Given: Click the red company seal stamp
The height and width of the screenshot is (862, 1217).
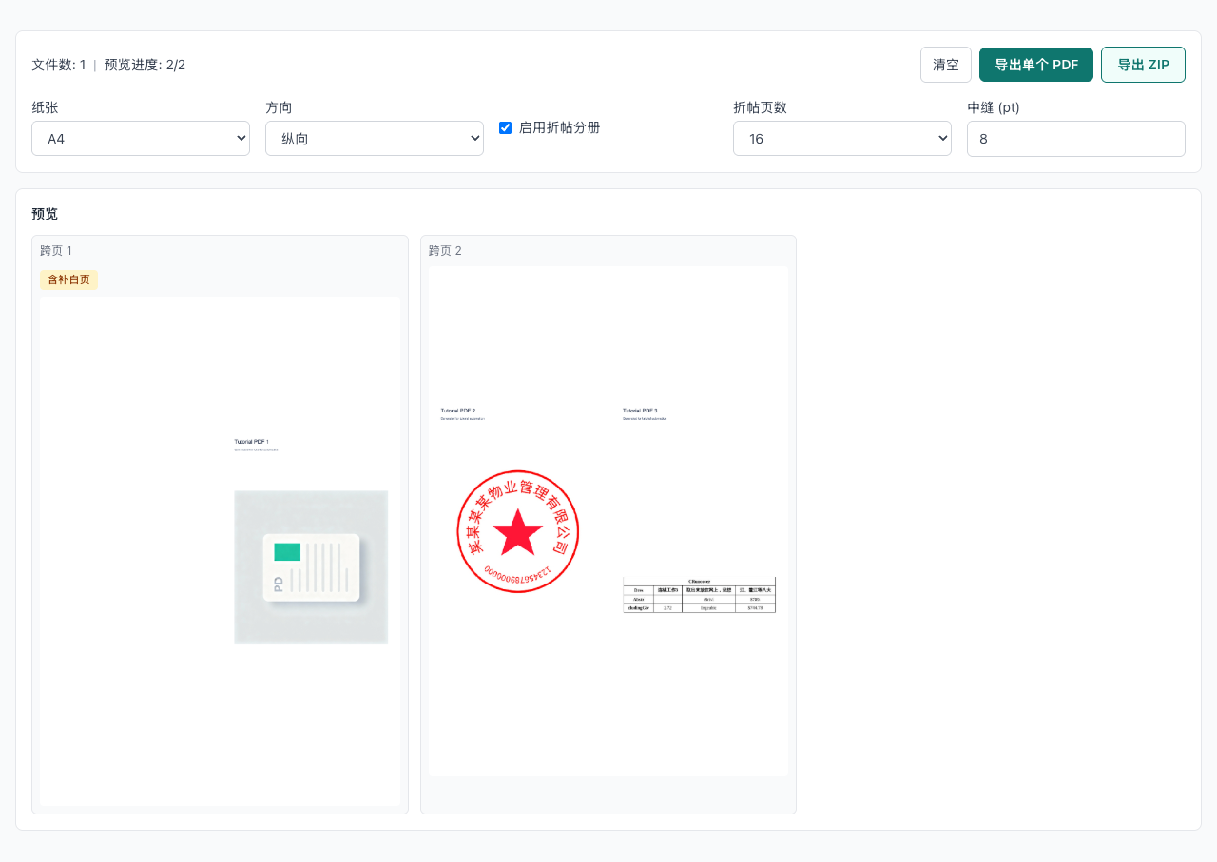Looking at the screenshot, I should [517, 531].
